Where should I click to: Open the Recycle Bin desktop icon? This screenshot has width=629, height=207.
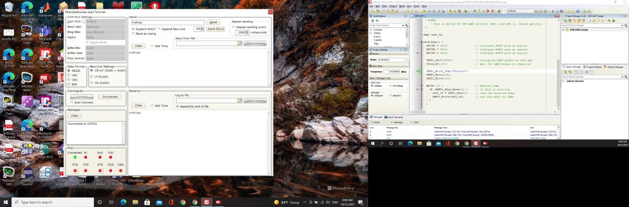(x=9, y=8)
